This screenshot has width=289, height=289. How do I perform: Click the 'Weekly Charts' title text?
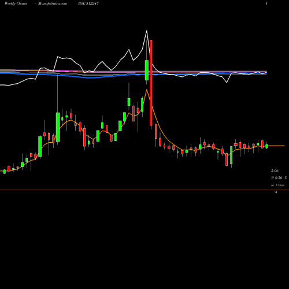pos(16,3)
